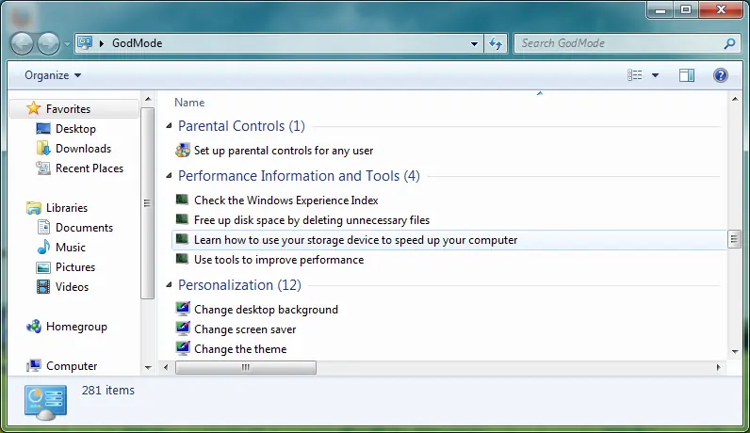
Task: Click the Parental Controls (1) group header
Action: tap(241, 126)
